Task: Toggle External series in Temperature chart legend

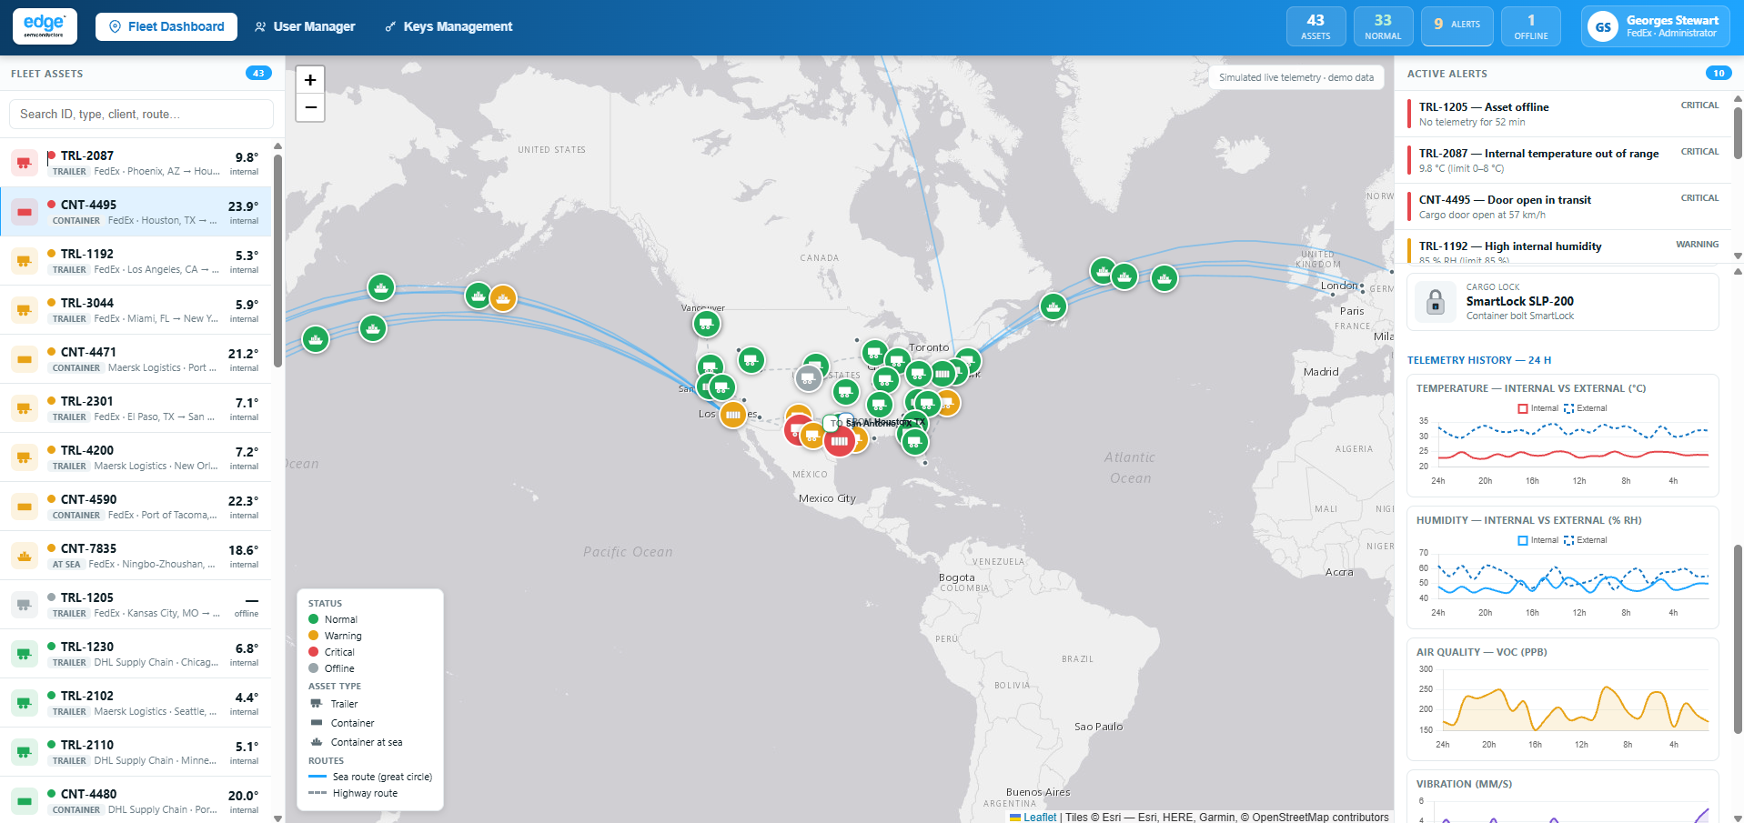Action: click(x=1586, y=408)
